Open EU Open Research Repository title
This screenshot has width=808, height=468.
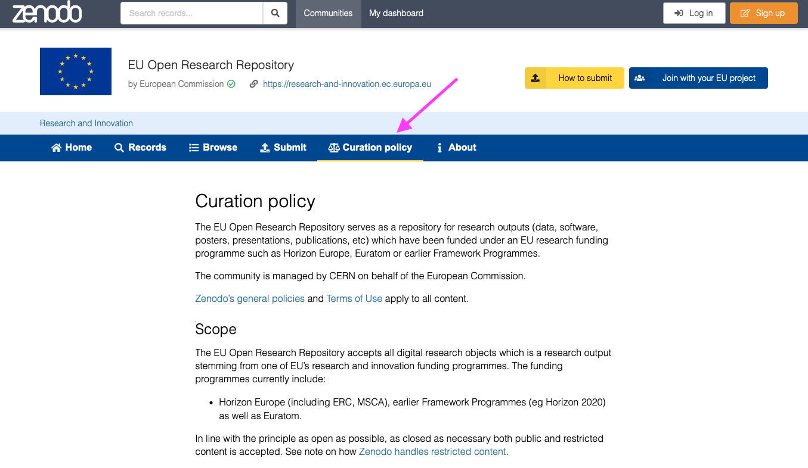[x=211, y=65]
